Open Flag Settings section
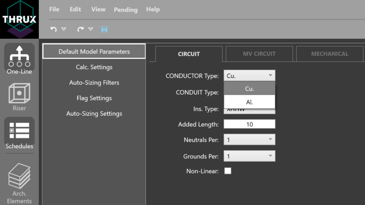The width and height of the screenshot is (365, 205). pos(94,98)
